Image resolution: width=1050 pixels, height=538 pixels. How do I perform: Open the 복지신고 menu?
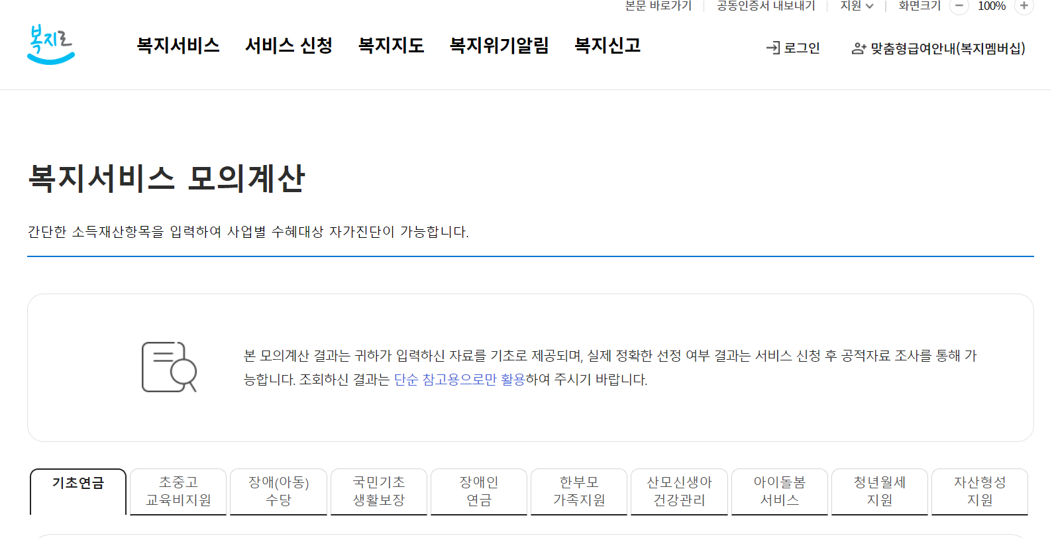tap(607, 45)
